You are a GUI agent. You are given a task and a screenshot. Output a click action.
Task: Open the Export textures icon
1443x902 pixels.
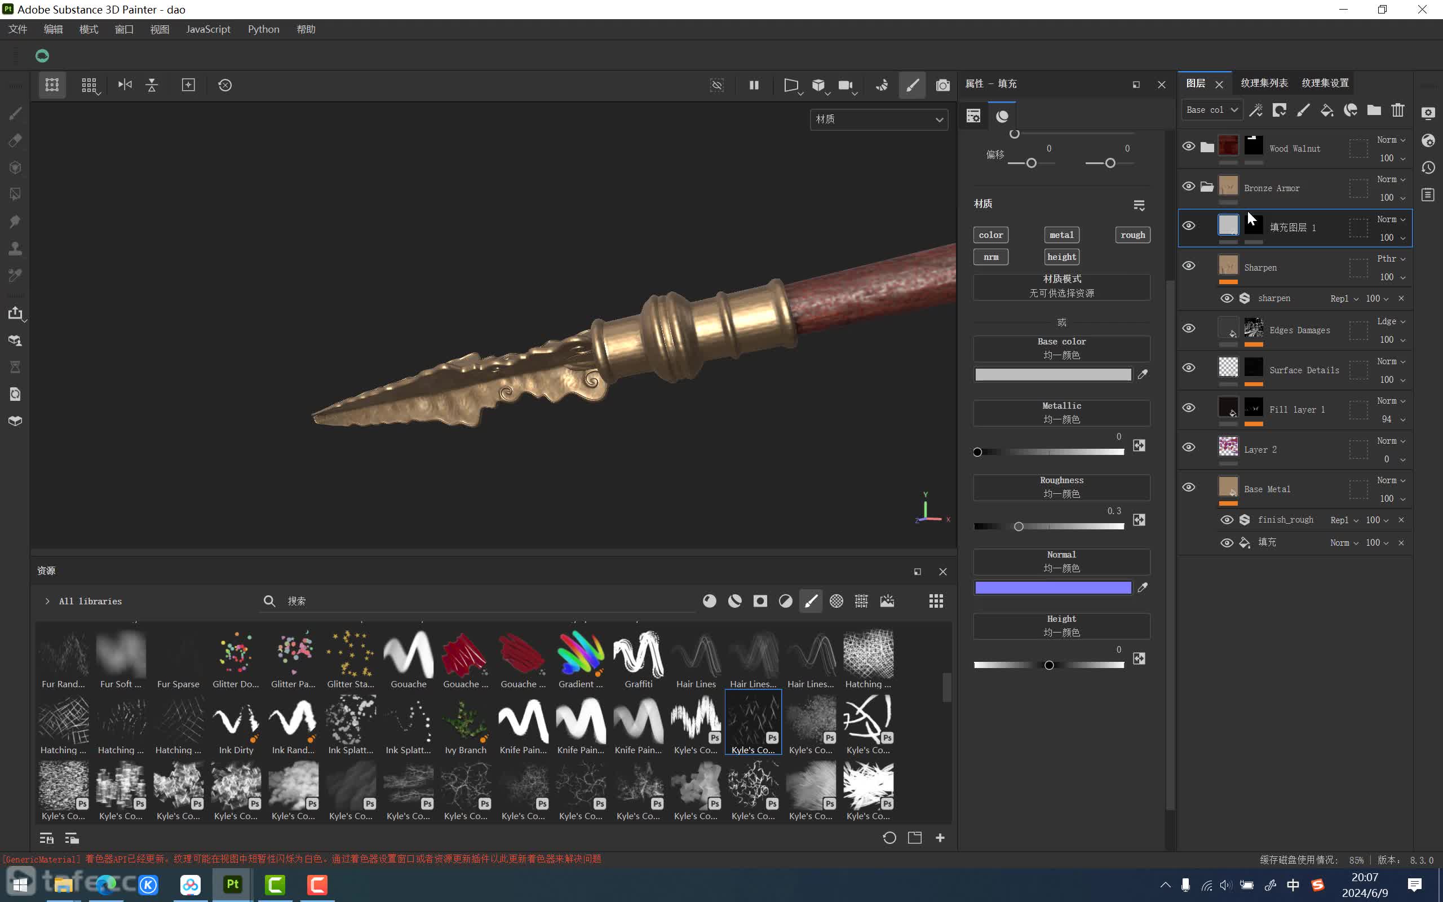pyautogui.click(x=16, y=313)
